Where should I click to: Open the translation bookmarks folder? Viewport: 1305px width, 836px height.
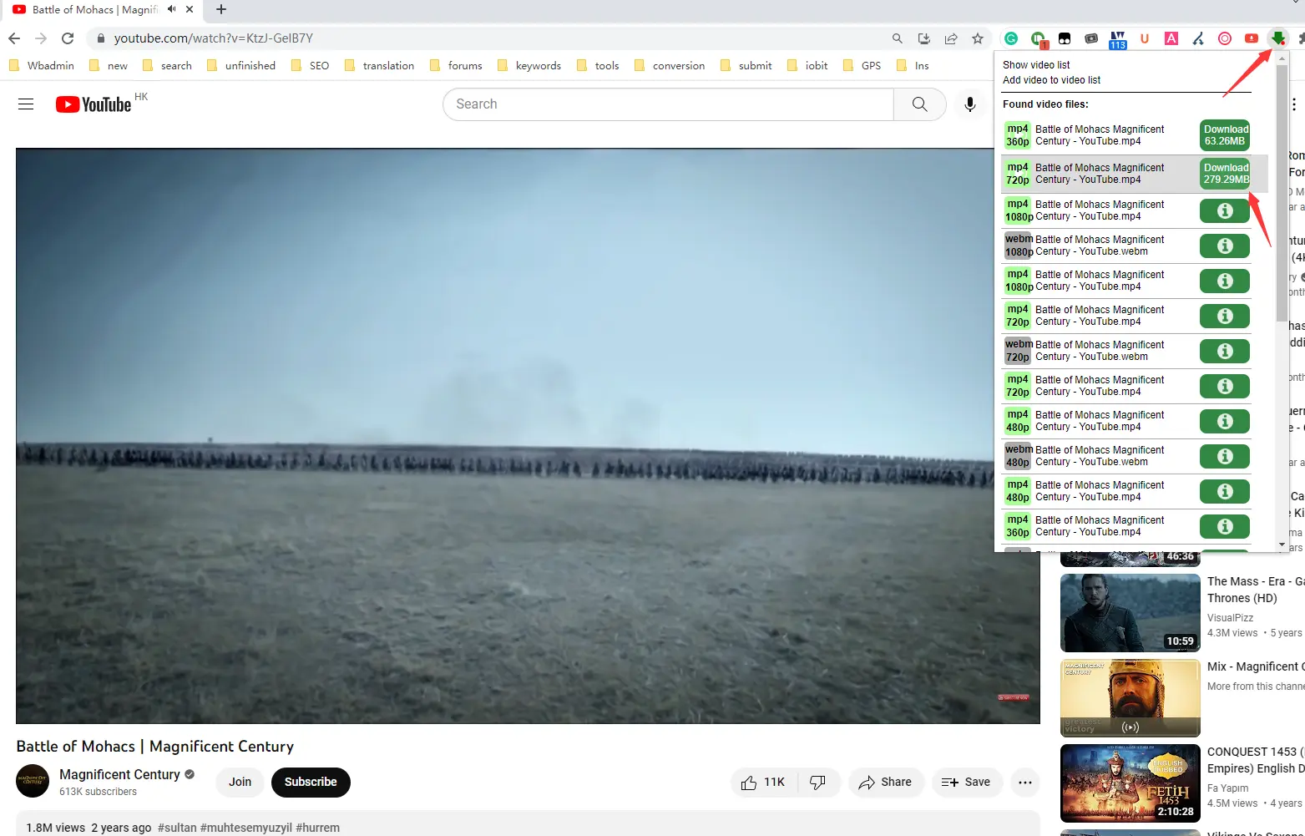pyautogui.click(x=379, y=65)
